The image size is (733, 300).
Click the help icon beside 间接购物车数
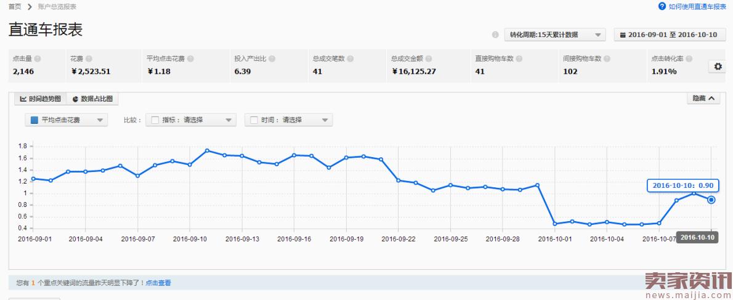click(607, 59)
